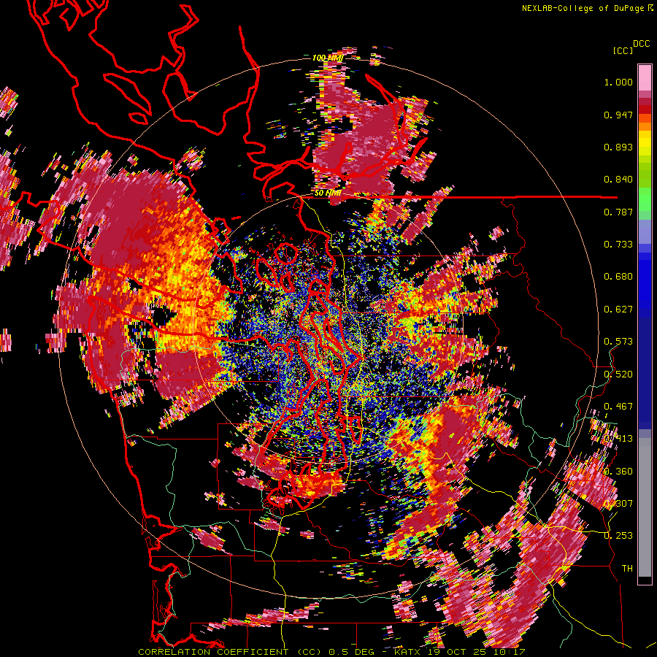Click the 50 NMI range ring label
Viewport: 657px width, 657px height.
[x=327, y=193]
